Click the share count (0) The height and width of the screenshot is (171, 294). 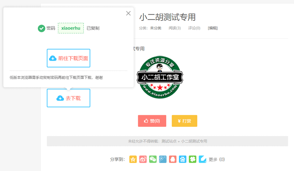pos(222,159)
